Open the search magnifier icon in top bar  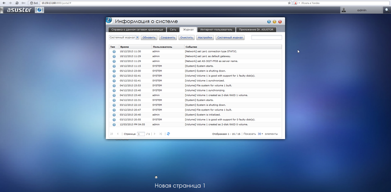[387, 10]
